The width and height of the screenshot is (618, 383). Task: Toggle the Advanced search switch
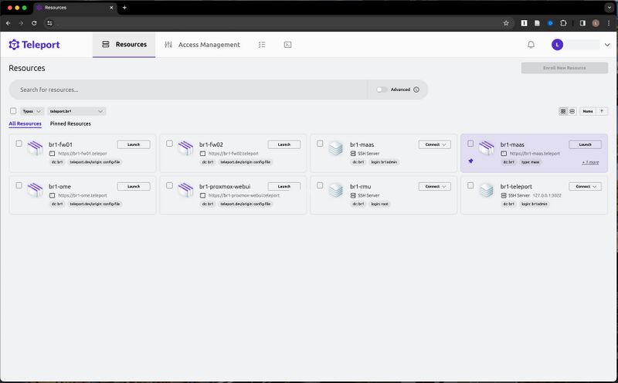[x=382, y=90]
